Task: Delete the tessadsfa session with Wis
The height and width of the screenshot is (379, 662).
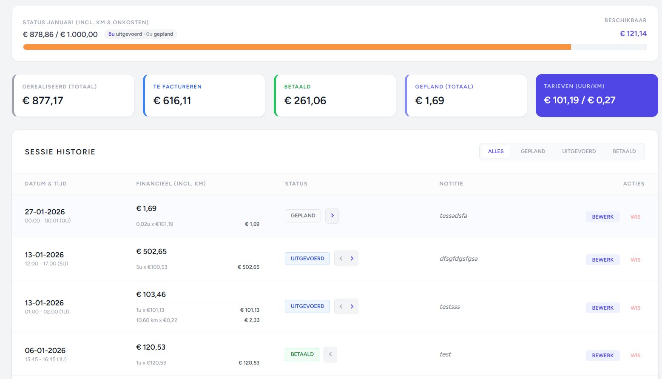Action: click(635, 217)
